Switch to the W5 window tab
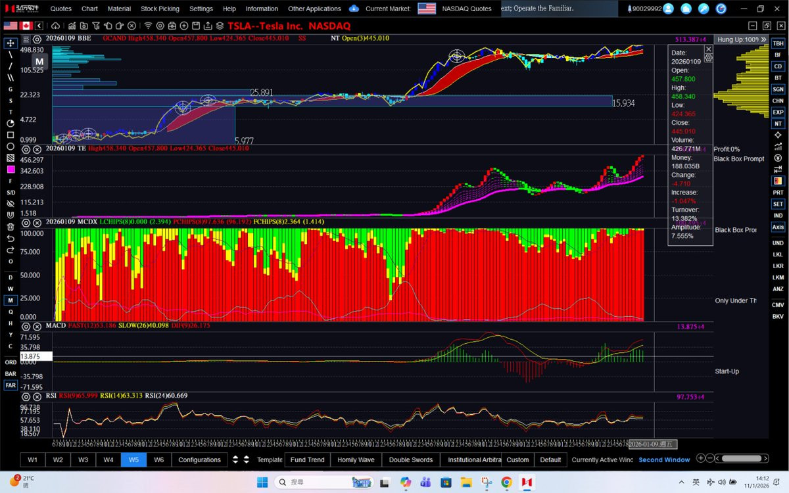The width and height of the screenshot is (789, 493). click(x=133, y=459)
